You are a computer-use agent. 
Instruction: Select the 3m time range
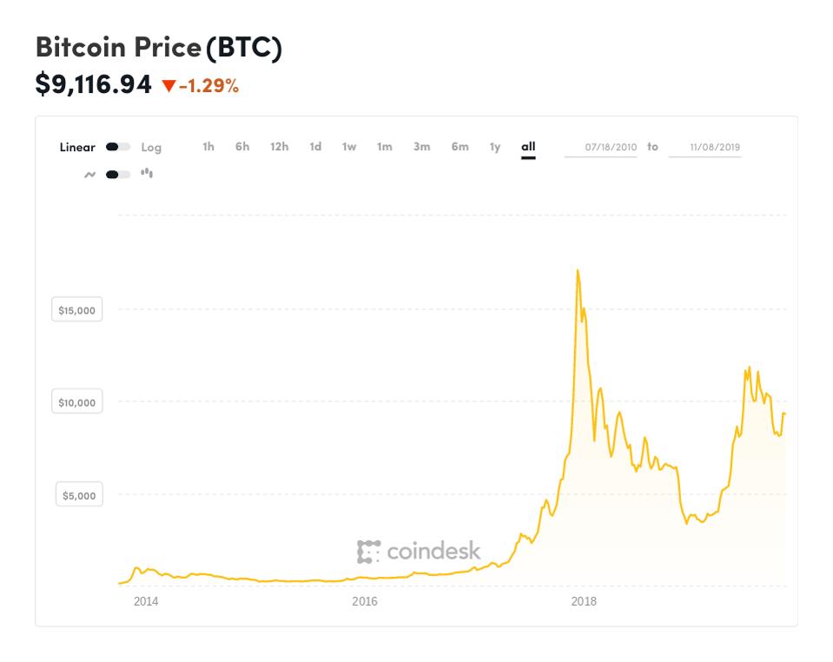tap(420, 147)
